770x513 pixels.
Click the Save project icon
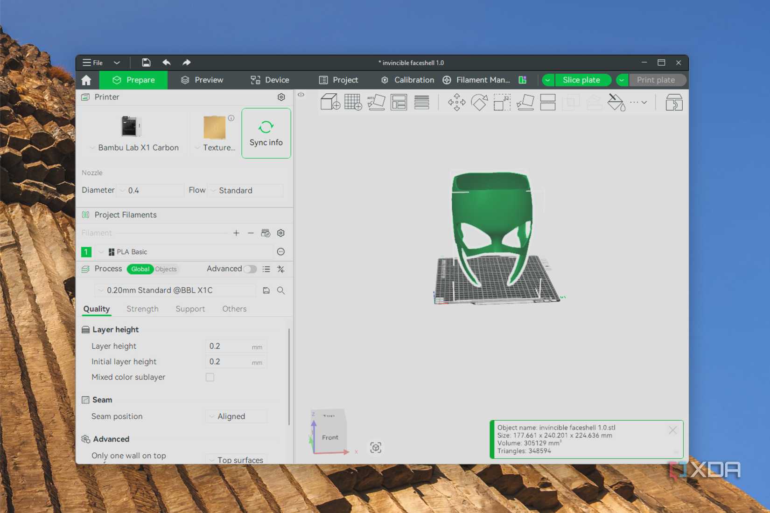(x=146, y=62)
